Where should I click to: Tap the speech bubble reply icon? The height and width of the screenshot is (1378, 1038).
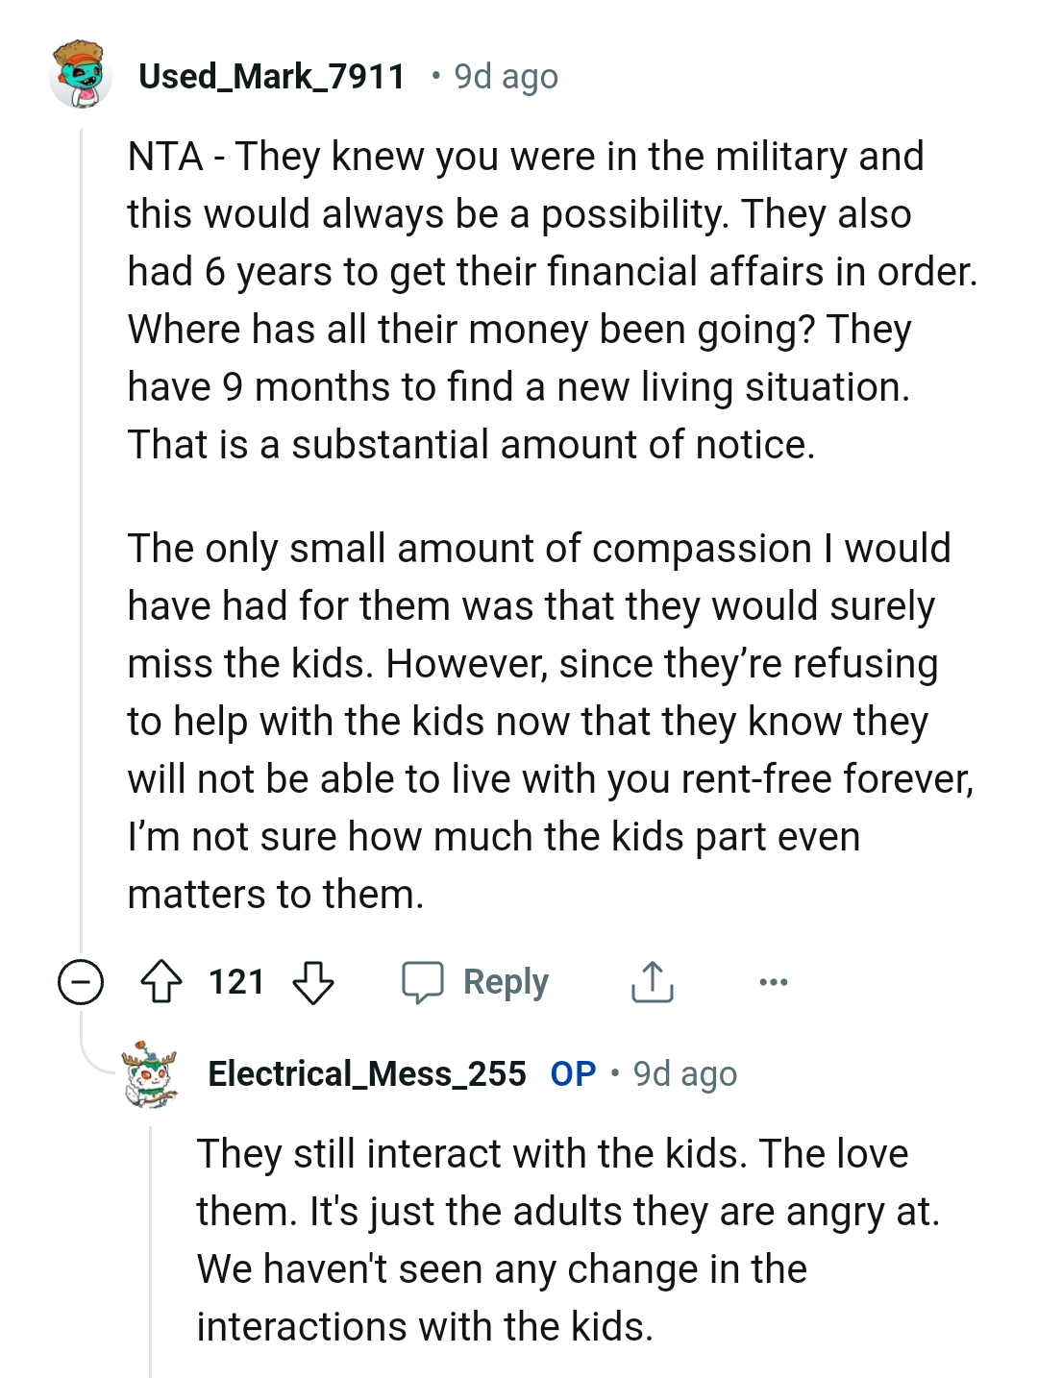[423, 982]
